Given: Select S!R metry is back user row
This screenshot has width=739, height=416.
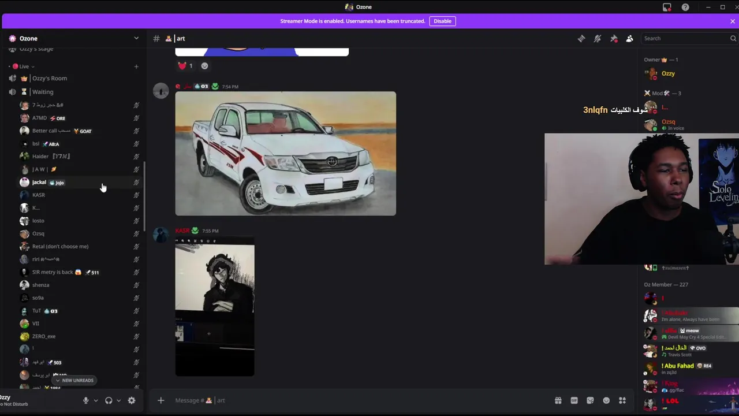Looking at the screenshot, I should [x=80, y=272].
